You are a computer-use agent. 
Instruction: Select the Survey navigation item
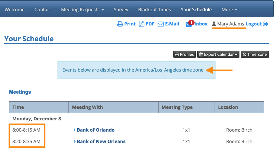pos(121,10)
